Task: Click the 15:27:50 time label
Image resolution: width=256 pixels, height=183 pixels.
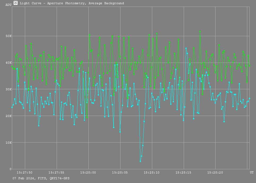Action: click(x=25, y=172)
